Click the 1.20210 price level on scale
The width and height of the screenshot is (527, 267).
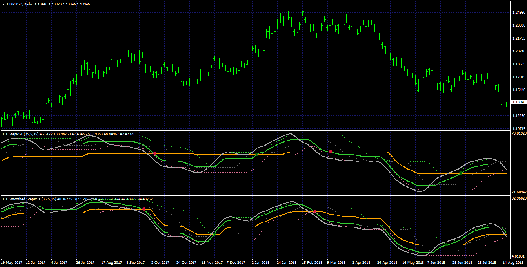519,51
